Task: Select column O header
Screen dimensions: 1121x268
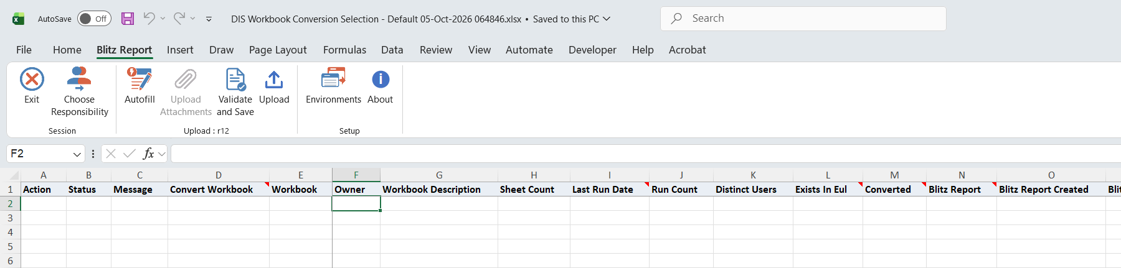Action: 1051,175
